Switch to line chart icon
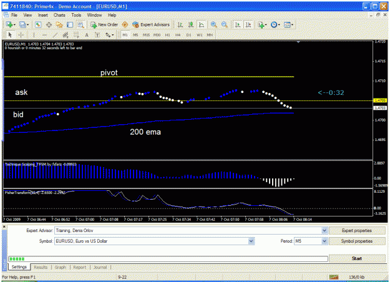Screen dimensions: 390x282 click(x=202, y=24)
